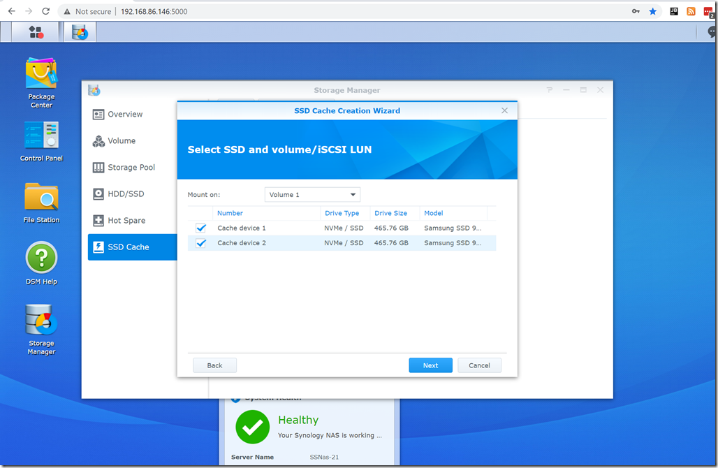Go to the Volume section

132,140
